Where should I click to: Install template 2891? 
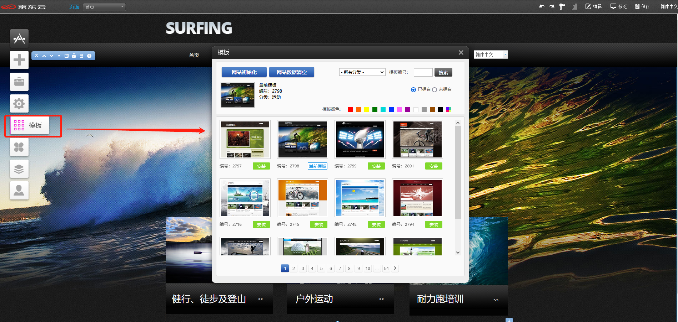click(434, 166)
